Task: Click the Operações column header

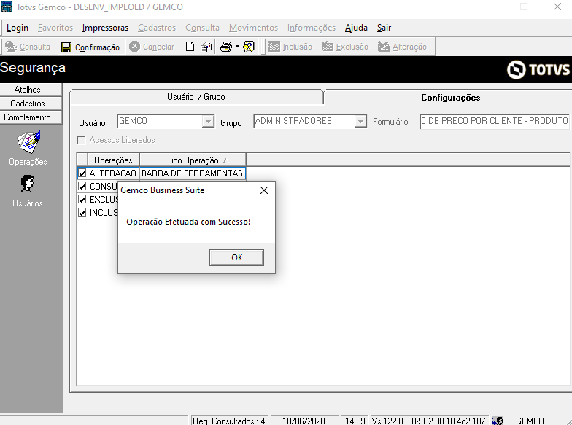Action: 114,160
